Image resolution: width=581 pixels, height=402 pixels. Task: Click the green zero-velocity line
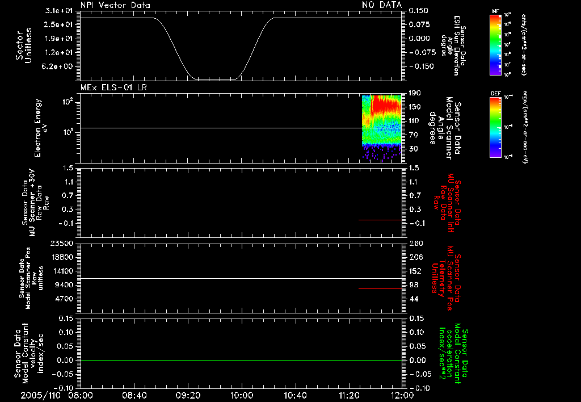click(241, 360)
